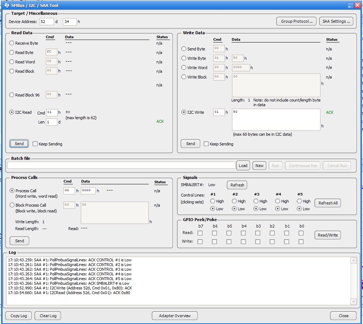This screenshot has width=363, height=324.
Task: Clear the log
Action: [x=48, y=316]
